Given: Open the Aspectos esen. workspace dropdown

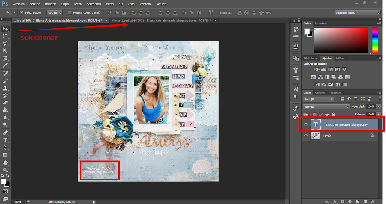Looking at the screenshot, I should point(357,12).
